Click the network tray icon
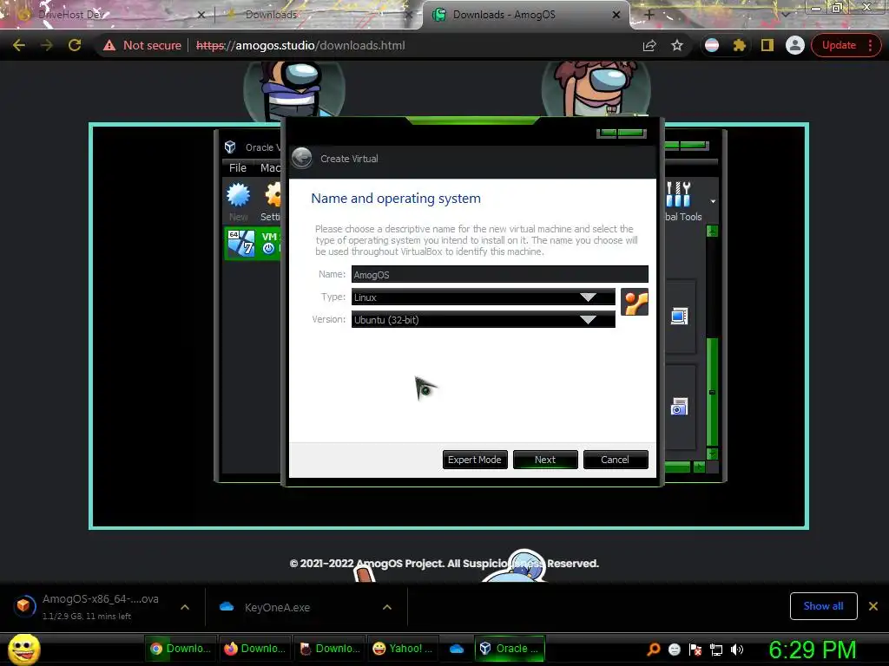Image resolution: width=889 pixels, height=666 pixels. tap(716, 650)
